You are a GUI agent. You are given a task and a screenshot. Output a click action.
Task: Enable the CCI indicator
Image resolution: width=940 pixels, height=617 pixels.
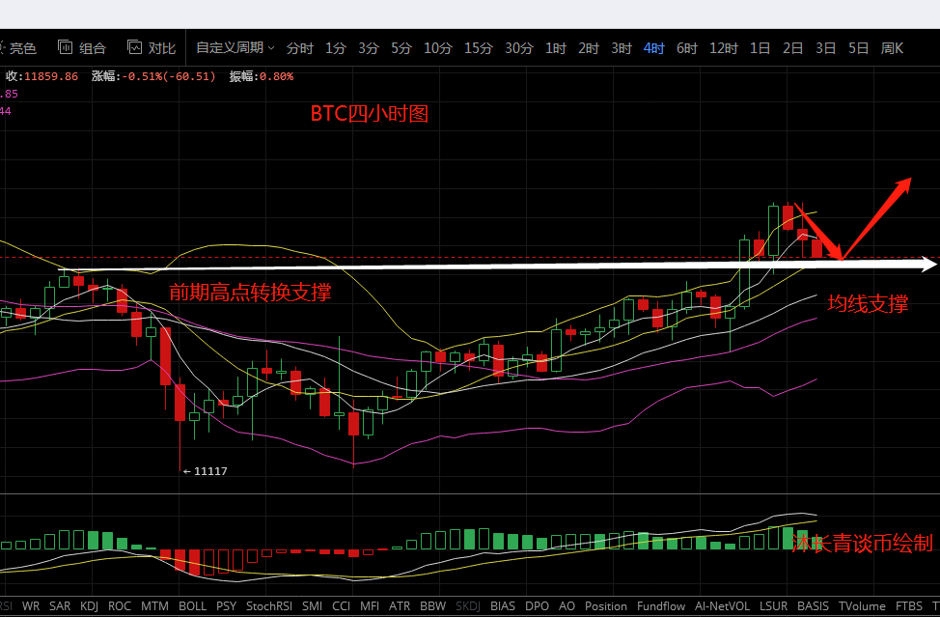click(x=341, y=606)
